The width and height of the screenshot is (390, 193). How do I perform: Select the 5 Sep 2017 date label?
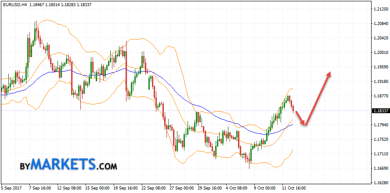(x=12, y=188)
